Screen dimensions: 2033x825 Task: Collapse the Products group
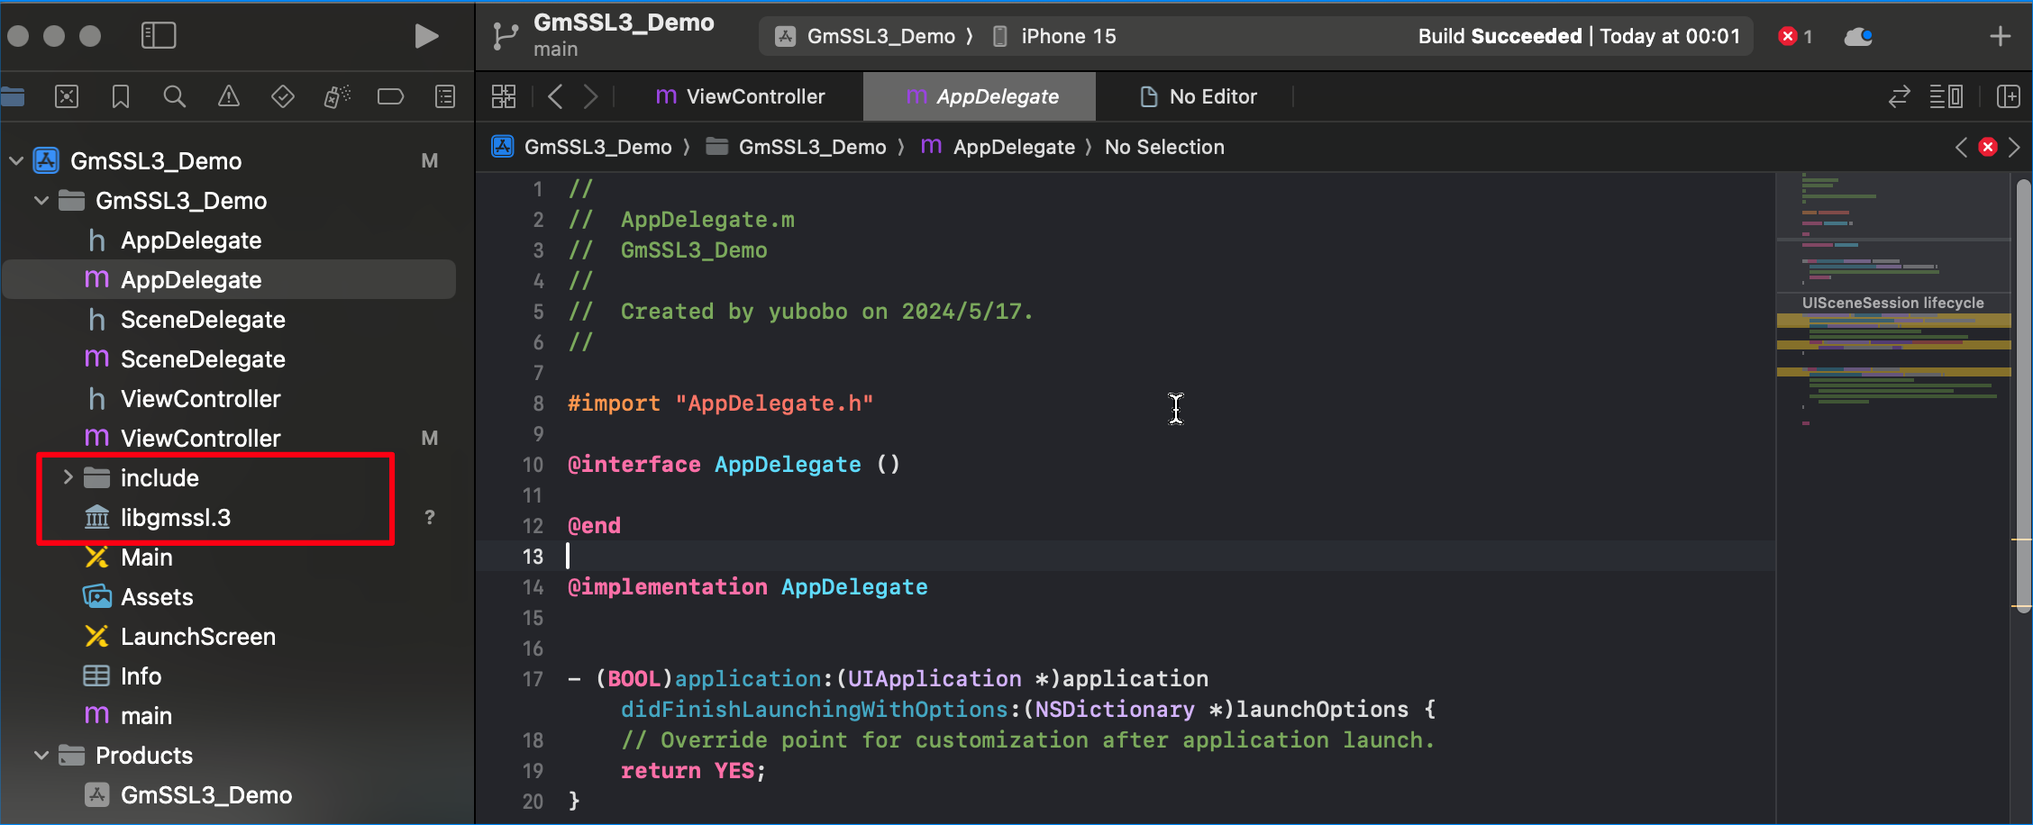click(x=41, y=756)
